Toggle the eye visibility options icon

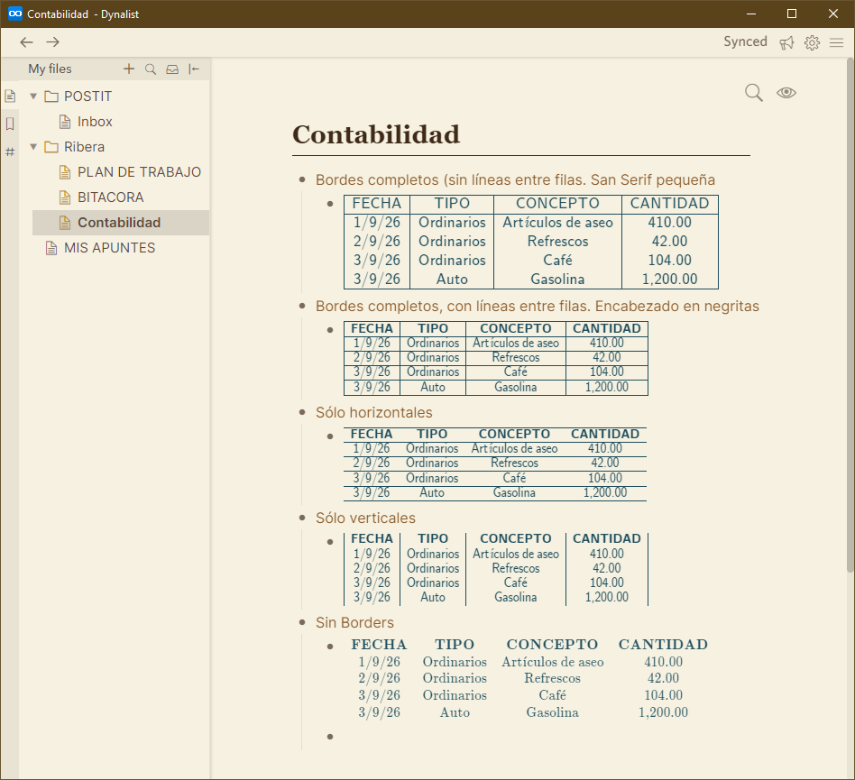(x=786, y=93)
